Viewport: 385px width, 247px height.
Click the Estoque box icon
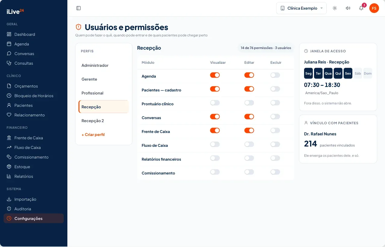[x=9, y=167]
